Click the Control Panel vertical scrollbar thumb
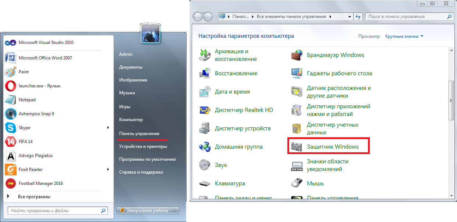The image size is (457, 222). (451, 100)
